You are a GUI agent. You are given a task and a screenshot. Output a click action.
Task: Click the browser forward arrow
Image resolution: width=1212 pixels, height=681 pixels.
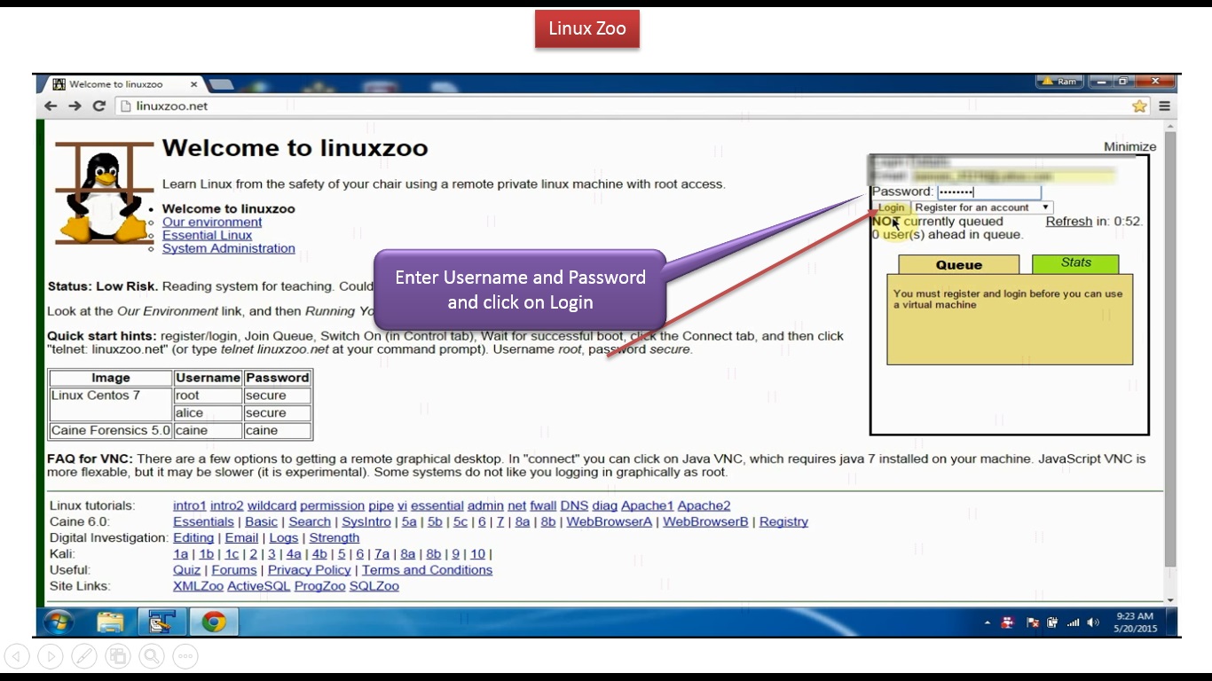[75, 106]
